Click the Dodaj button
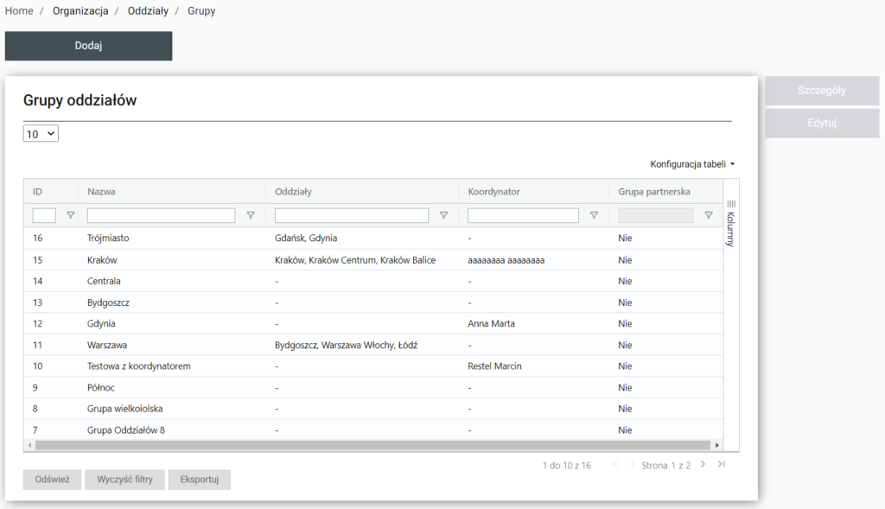Screen dimensions: 885x509 [x=88, y=46]
